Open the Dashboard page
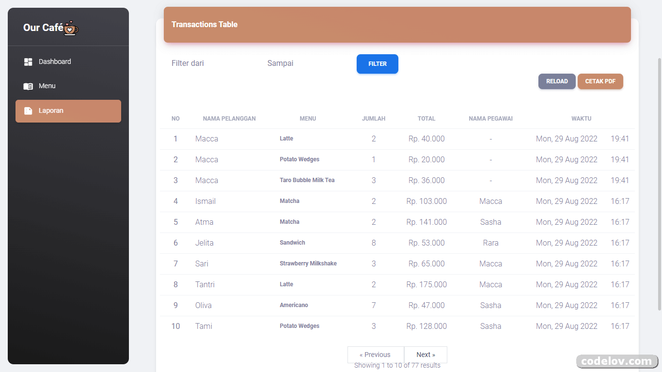Image resolution: width=662 pixels, height=372 pixels. pos(68,62)
